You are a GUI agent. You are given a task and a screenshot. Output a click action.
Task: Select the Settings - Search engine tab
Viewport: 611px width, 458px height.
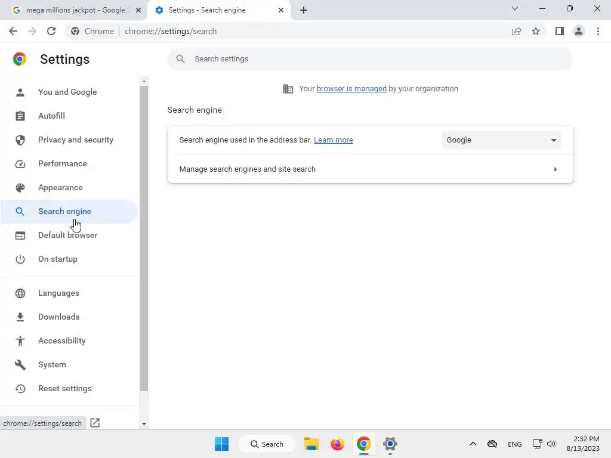click(218, 10)
